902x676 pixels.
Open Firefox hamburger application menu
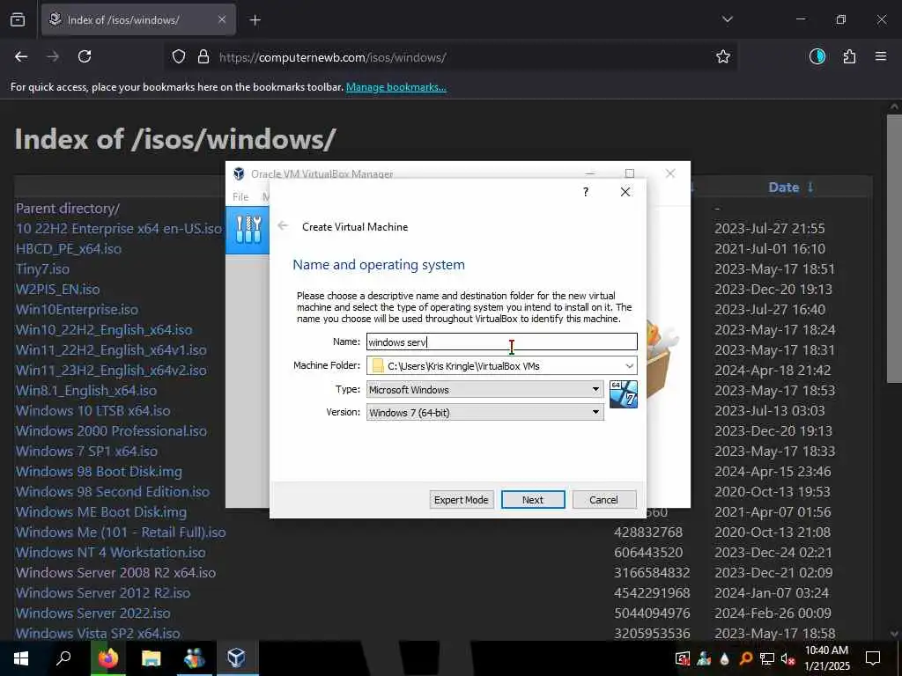(881, 56)
